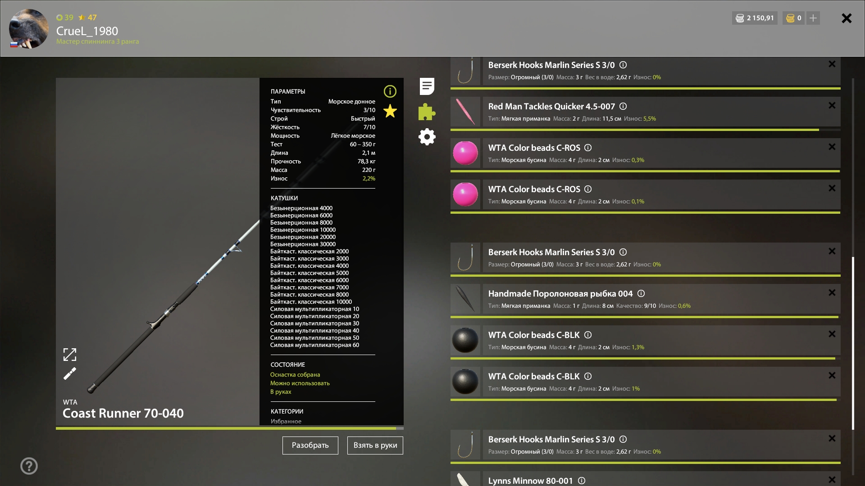Click the Взять в руки button
The image size is (865, 486).
(x=375, y=445)
